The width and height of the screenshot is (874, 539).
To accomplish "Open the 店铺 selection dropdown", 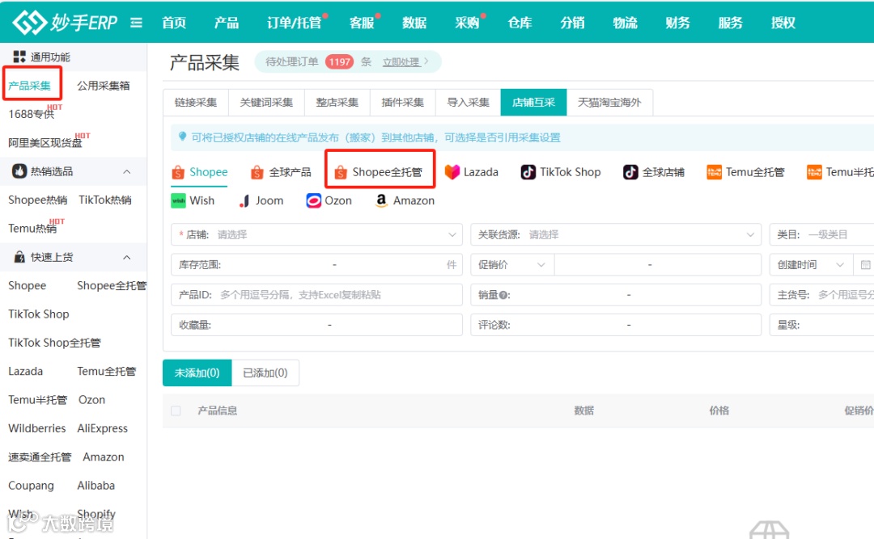I will pyautogui.click(x=316, y=234).
